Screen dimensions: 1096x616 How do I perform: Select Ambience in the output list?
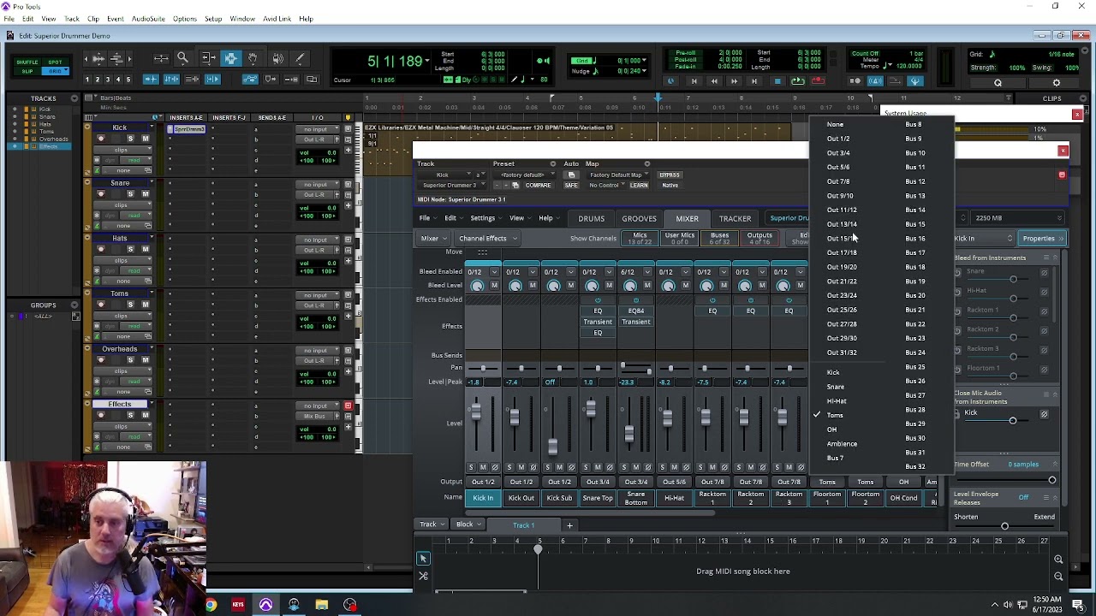click(x=842, y=444)
